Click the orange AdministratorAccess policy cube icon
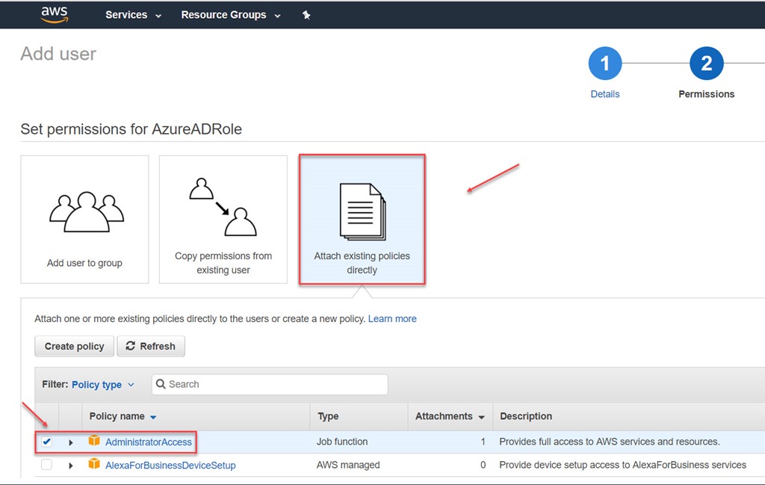The width and height of the screenshot is (765, 485). 93,441
